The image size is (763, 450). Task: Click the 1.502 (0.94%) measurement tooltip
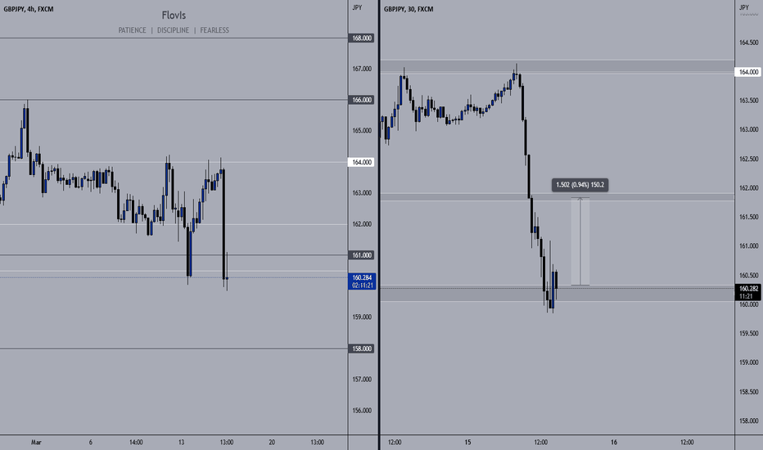click(580, 185)
